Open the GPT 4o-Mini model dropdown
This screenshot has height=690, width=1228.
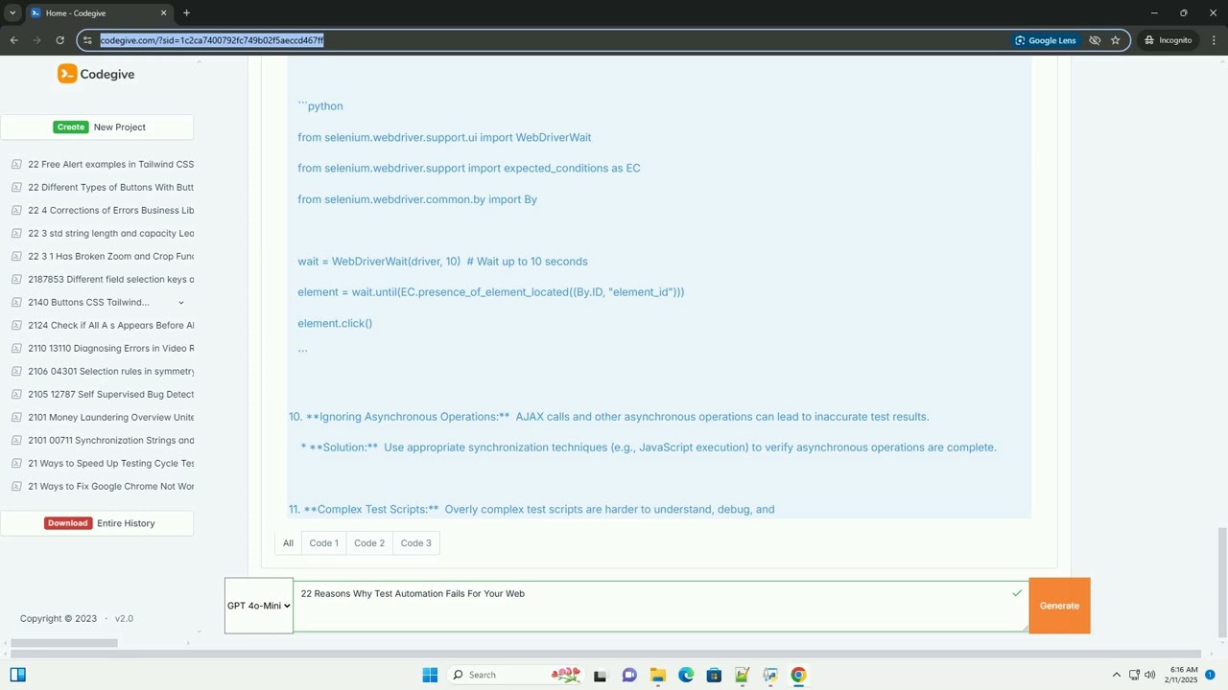pyautogui.click(x=259, y=606)
